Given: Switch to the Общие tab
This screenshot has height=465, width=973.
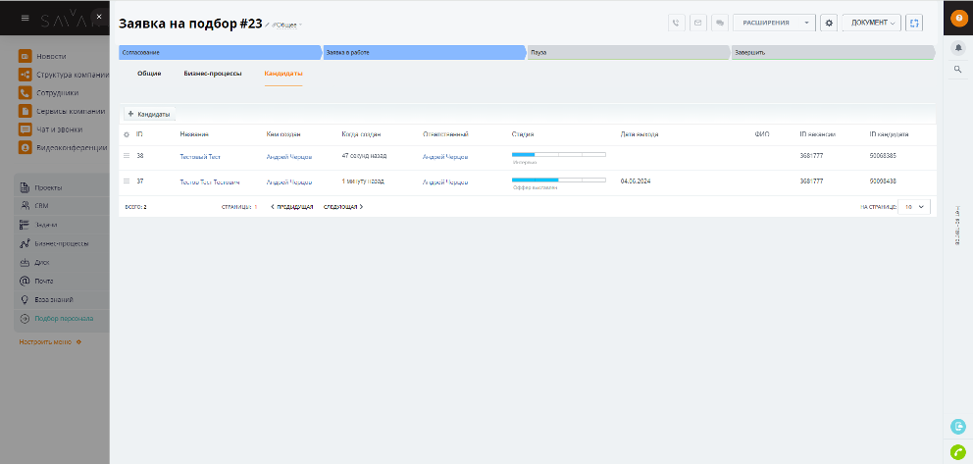Looking at the screenshot, I should (149, 74).
